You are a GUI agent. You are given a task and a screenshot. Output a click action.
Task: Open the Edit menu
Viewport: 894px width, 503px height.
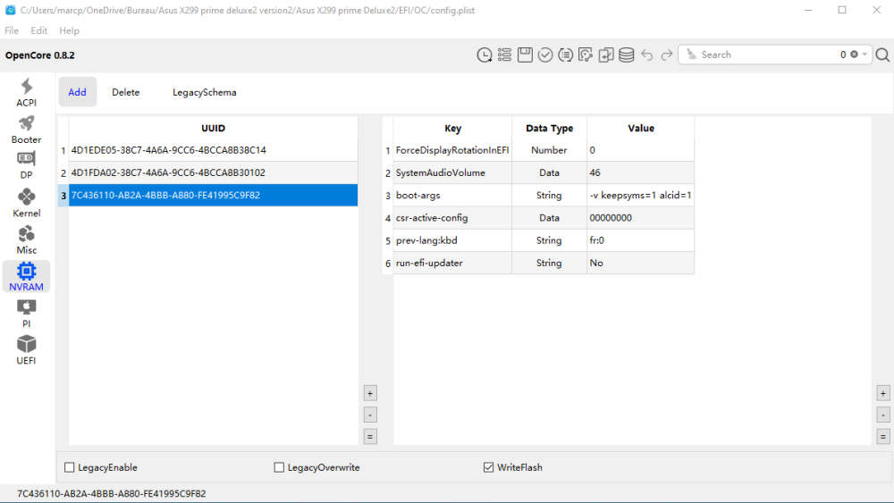click(38, 30)
